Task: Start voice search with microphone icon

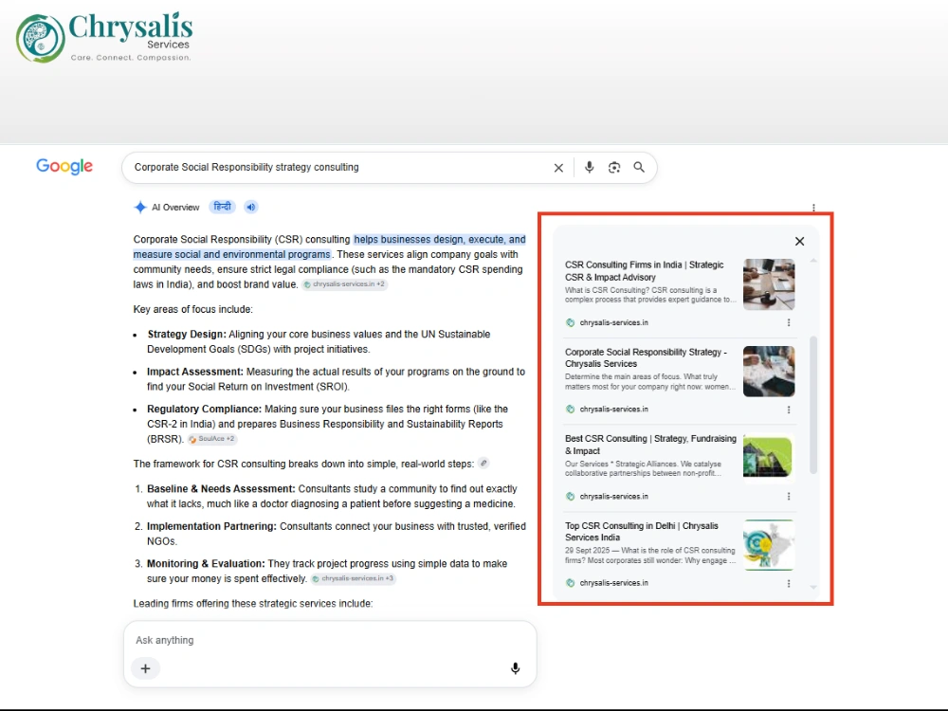Action: pos(589,168)
